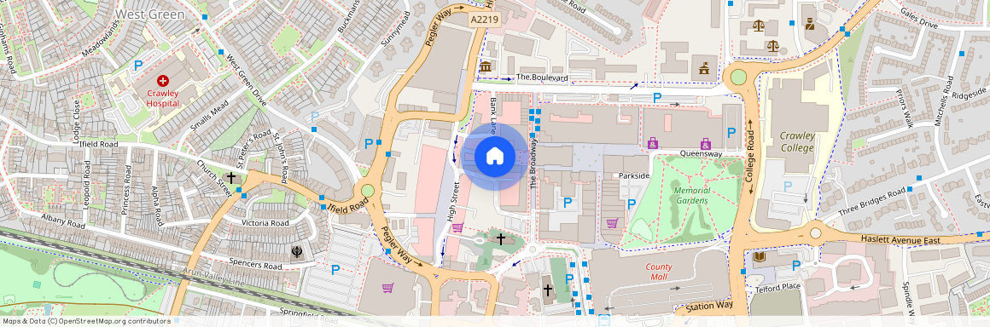
Task: Click the parking icon beside Crawley Hospital
Action: coord(138,65)
